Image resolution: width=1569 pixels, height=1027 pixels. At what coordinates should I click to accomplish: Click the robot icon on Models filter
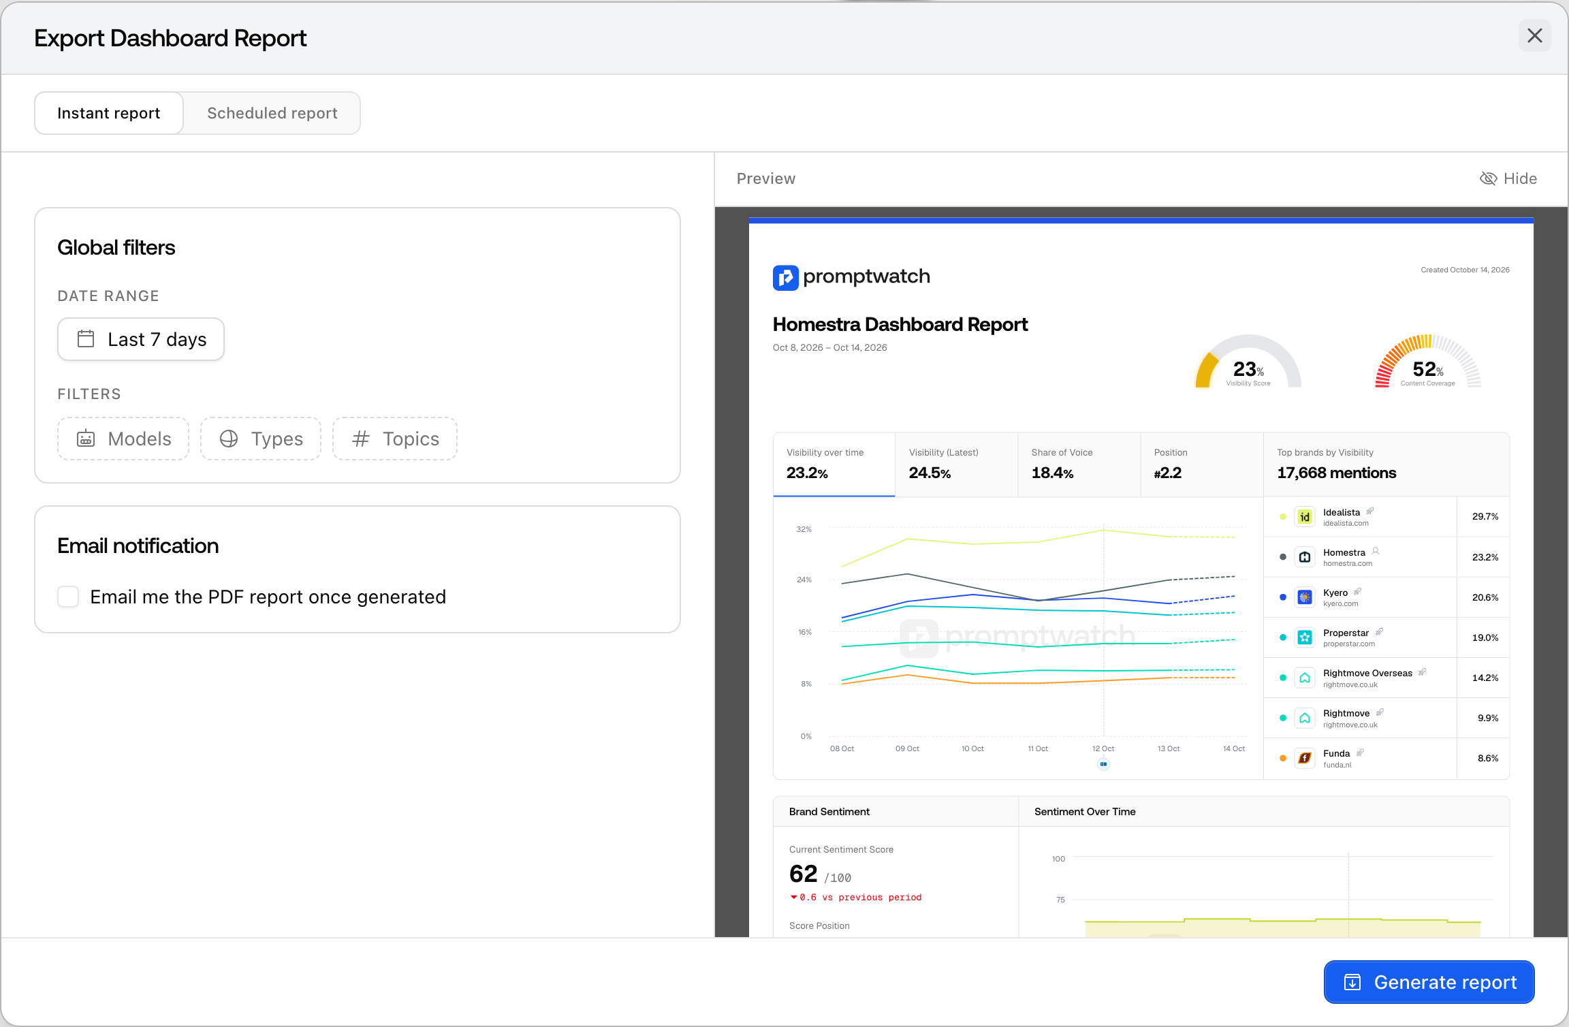(86, 439)
